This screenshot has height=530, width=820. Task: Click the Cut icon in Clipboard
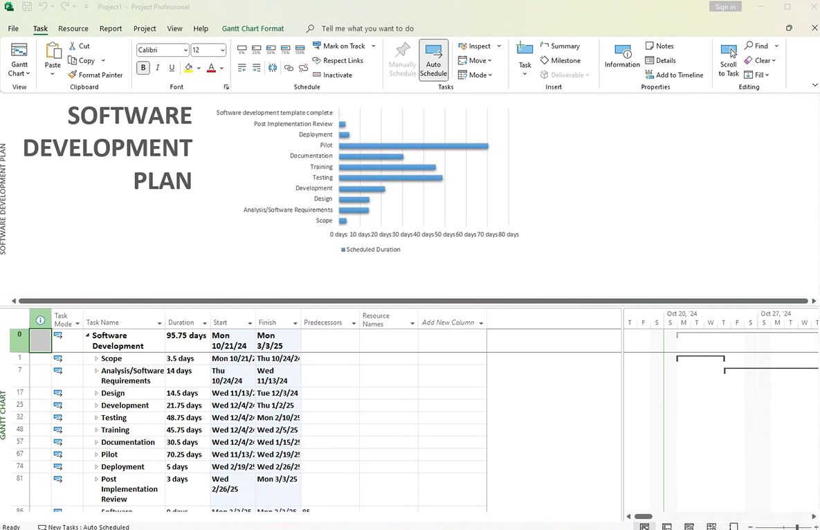click(73, 46)
